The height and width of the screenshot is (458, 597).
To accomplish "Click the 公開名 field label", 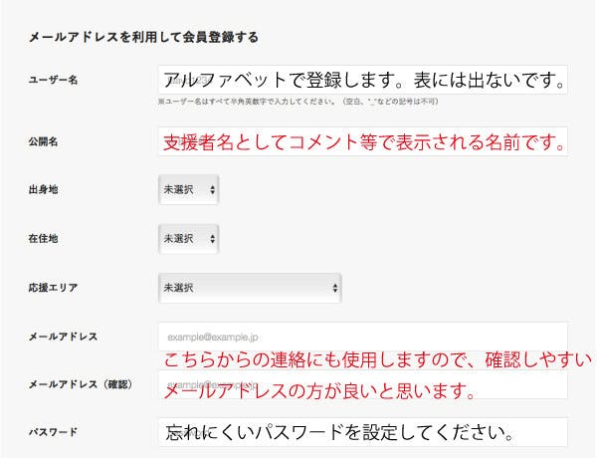I will pyautogui.click(x=43, y=140).
